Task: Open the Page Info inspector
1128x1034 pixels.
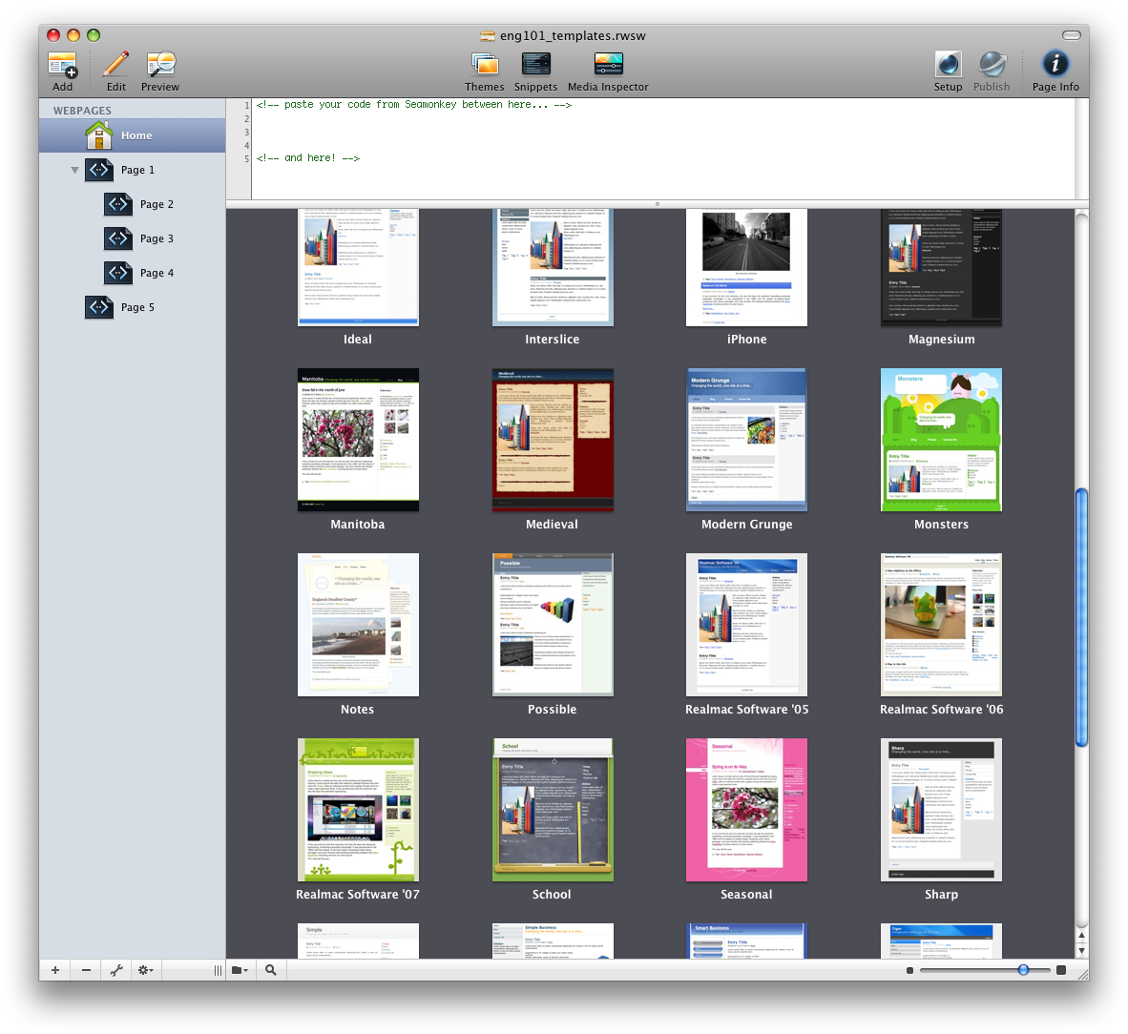Action: tap(1055, 65)
